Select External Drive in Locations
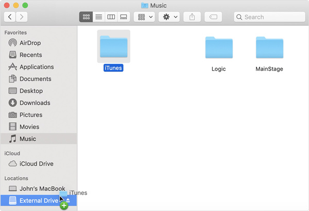The width and height of the screenshot is (309, 211). coord(39,201)
